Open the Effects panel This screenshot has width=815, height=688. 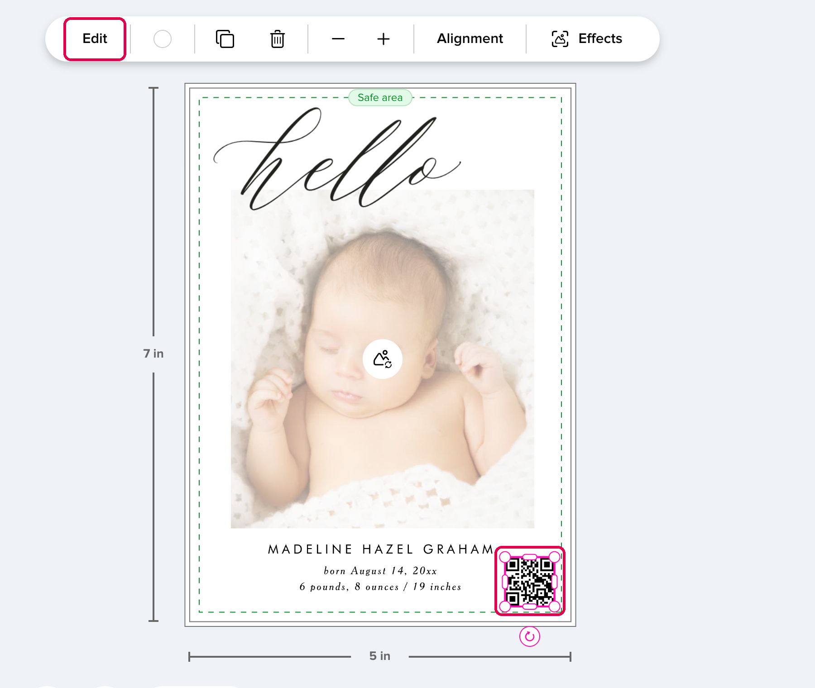[587, 39]
